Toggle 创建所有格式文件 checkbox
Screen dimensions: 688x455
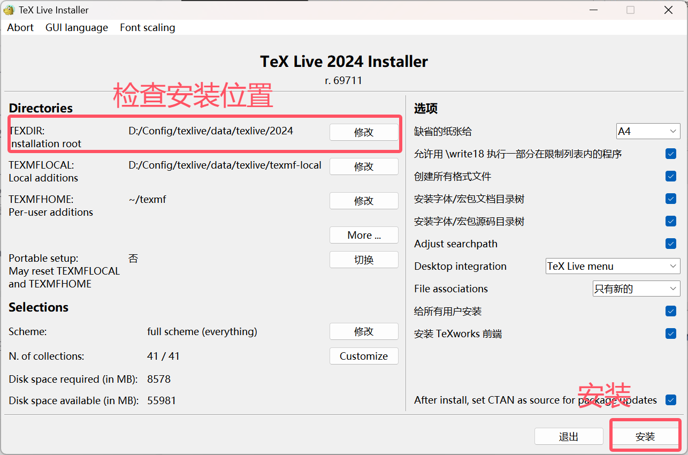(671, 176)
